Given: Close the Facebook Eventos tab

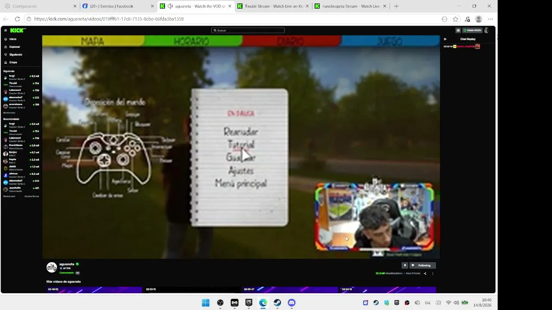Looking at the screenshot, I should [x=152, y=6].
